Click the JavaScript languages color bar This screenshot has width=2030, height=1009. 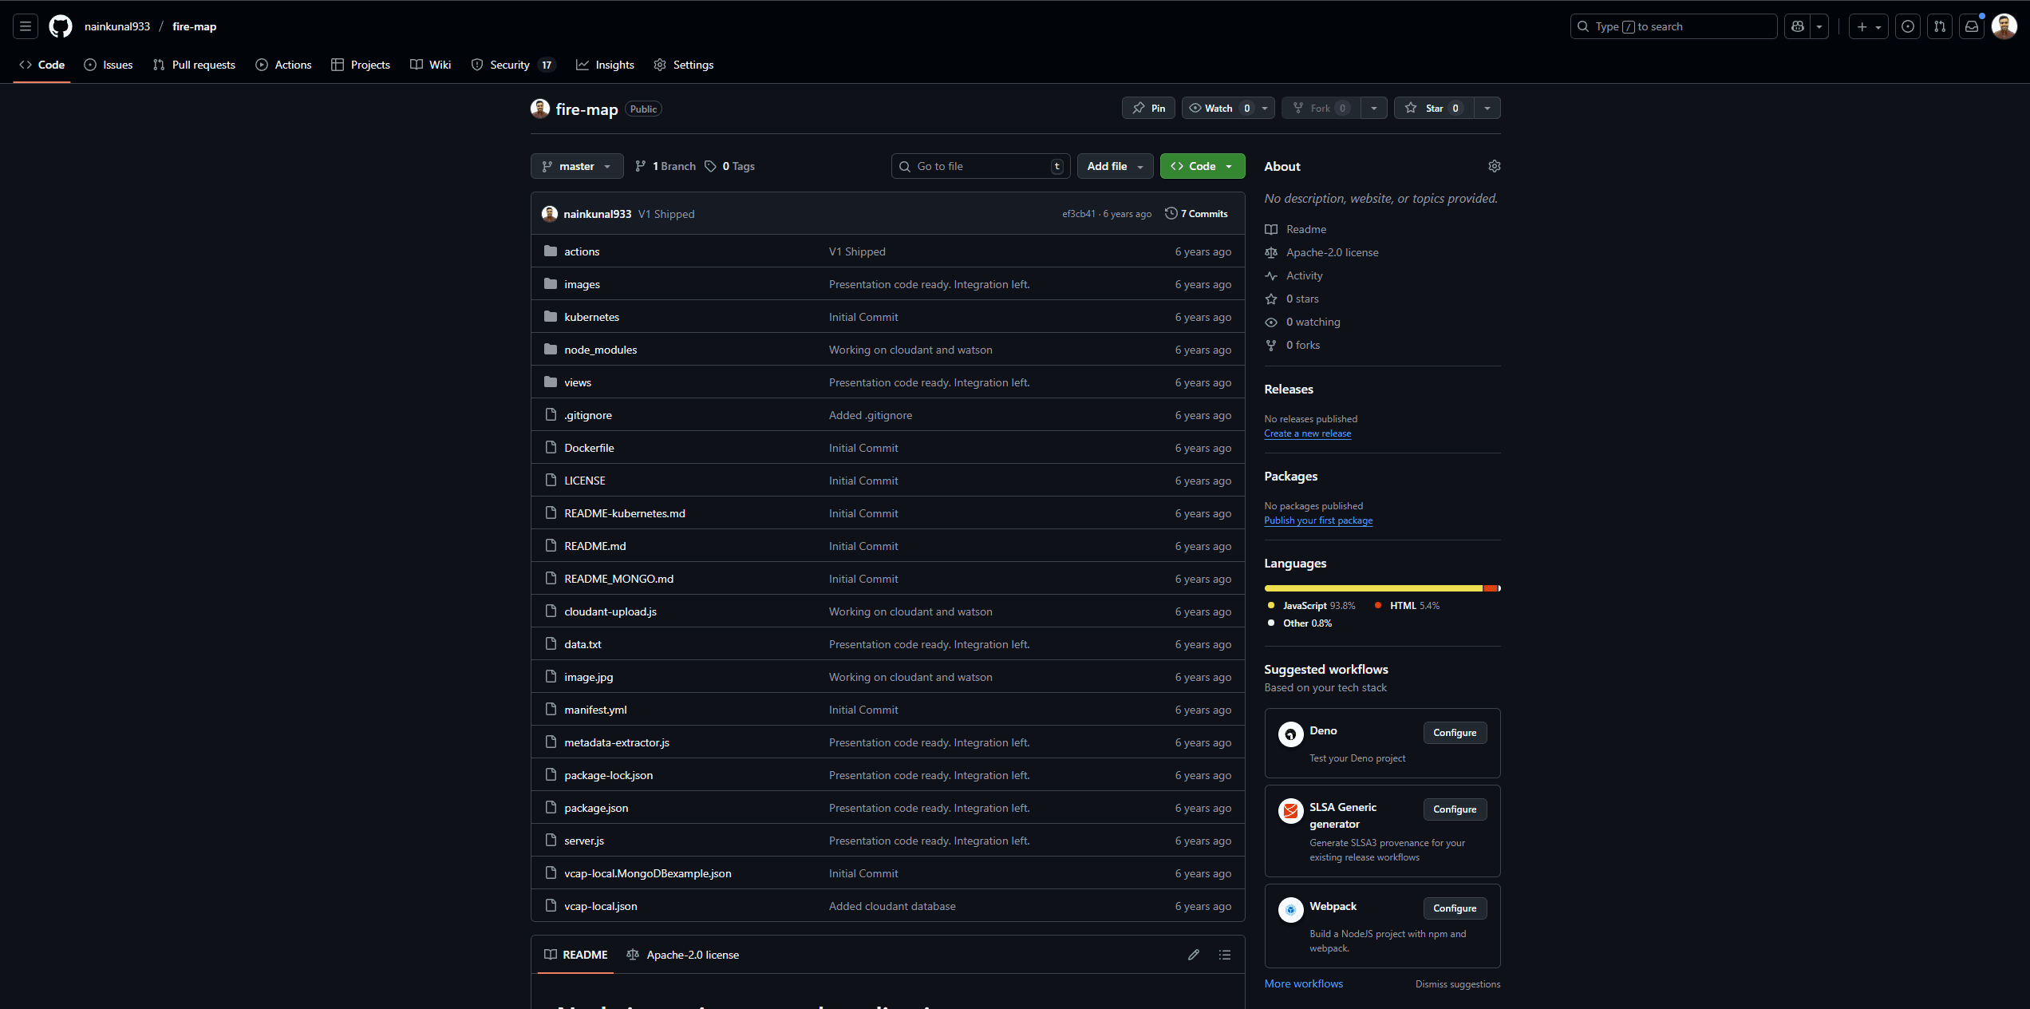pos(1372,588)
